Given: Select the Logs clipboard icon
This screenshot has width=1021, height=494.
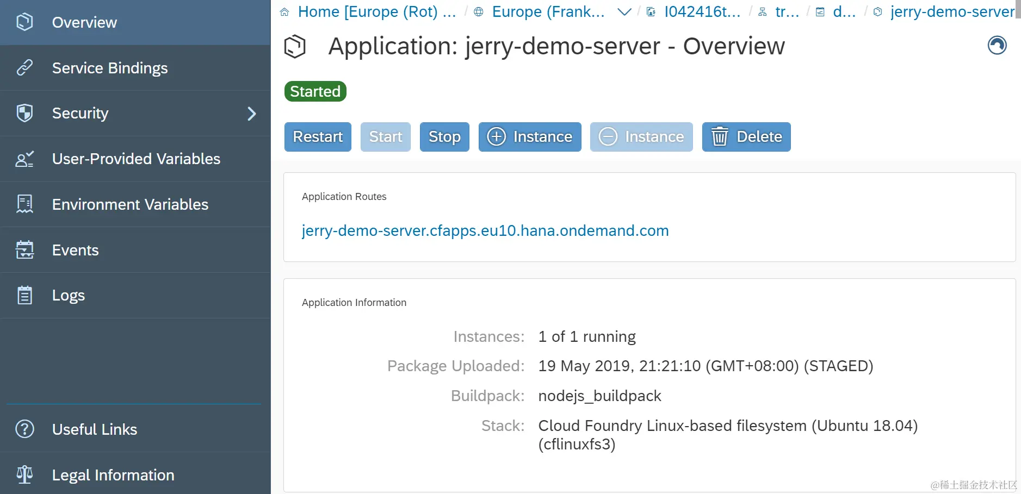Looking at the screenshot, I should 24,295.
